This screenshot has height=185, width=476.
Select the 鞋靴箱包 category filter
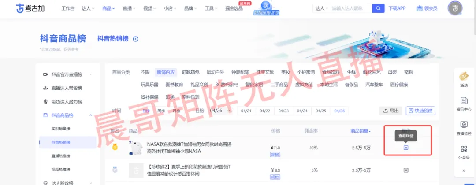coord(190,72)
